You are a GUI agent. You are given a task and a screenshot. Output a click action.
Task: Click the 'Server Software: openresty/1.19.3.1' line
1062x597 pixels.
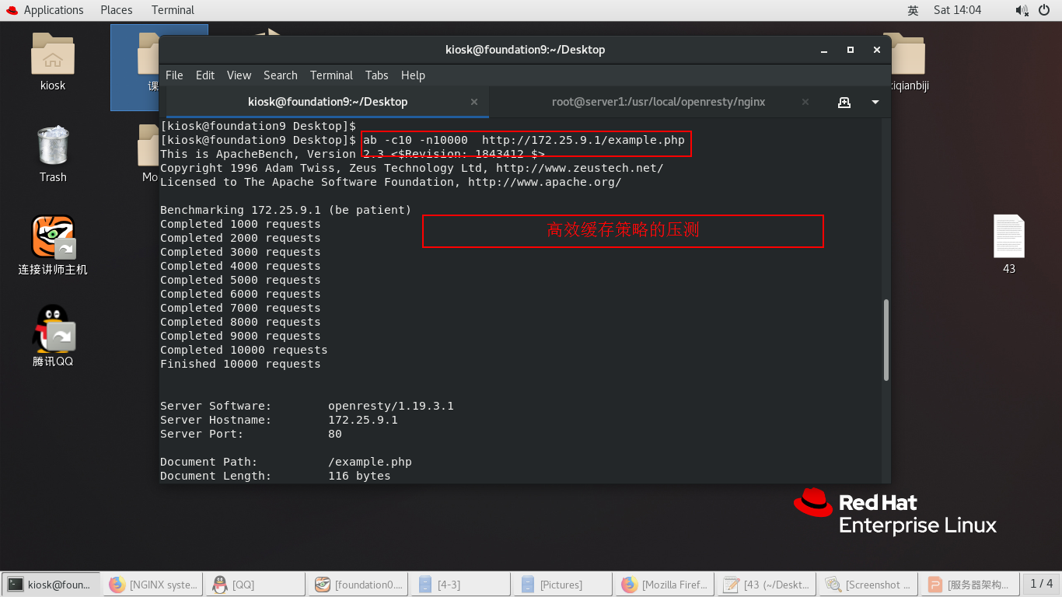coord(307,406)
